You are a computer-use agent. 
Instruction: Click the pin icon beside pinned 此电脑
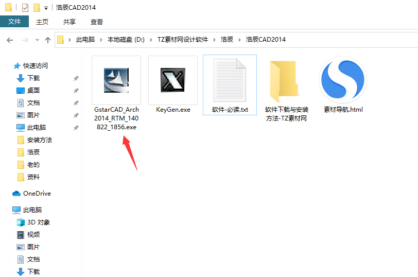pos(76,128)
